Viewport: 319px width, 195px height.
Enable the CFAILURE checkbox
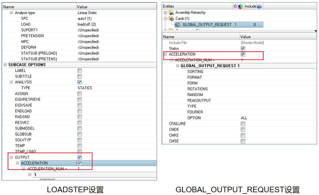(243, 124)
